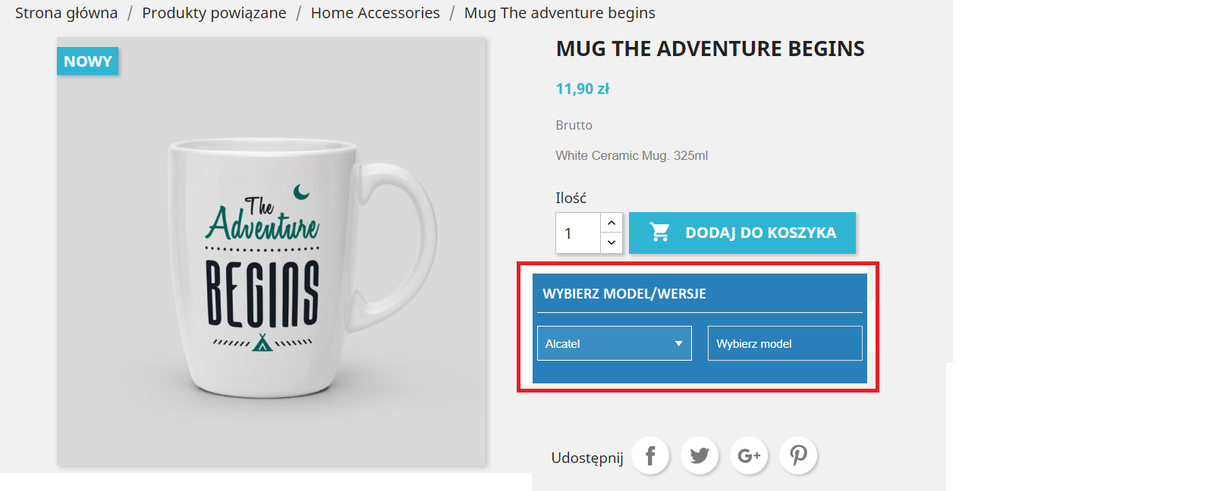This screenshot has height=491, width=1220.
Task: Open the Wybierz model dropdown
Action: 785,343
